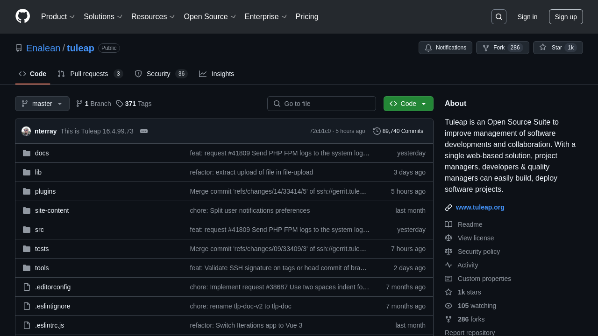
Task: Switch to the Pull requests tab
Action: click(90, 74)
